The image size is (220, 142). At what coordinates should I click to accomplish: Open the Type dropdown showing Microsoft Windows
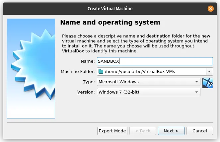[x=148, y=82]
